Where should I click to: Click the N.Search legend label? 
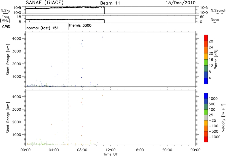click(218, 10)
